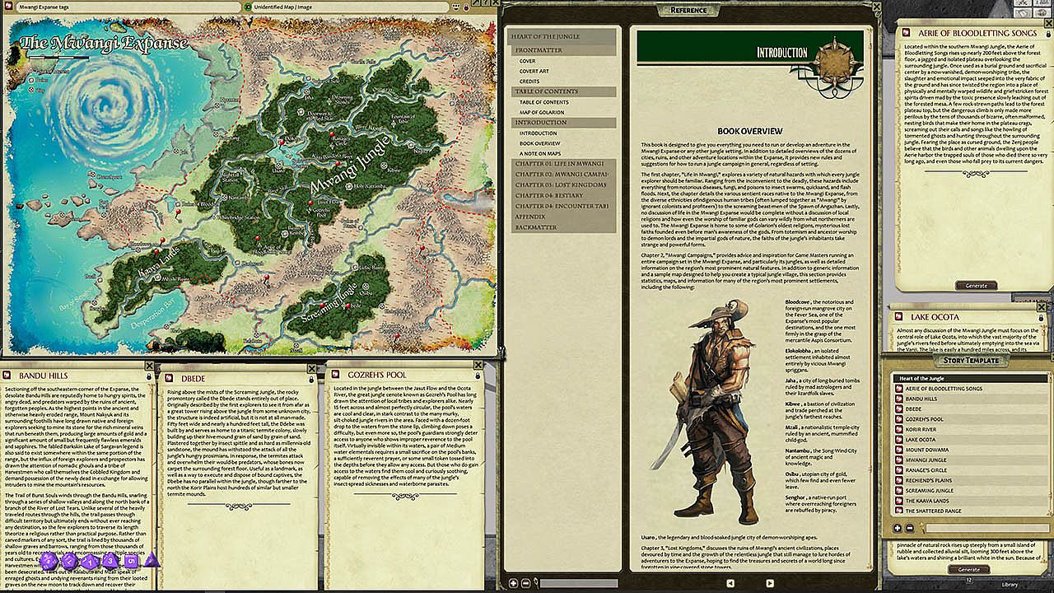Pick the purple d12 die

point(70,561)
